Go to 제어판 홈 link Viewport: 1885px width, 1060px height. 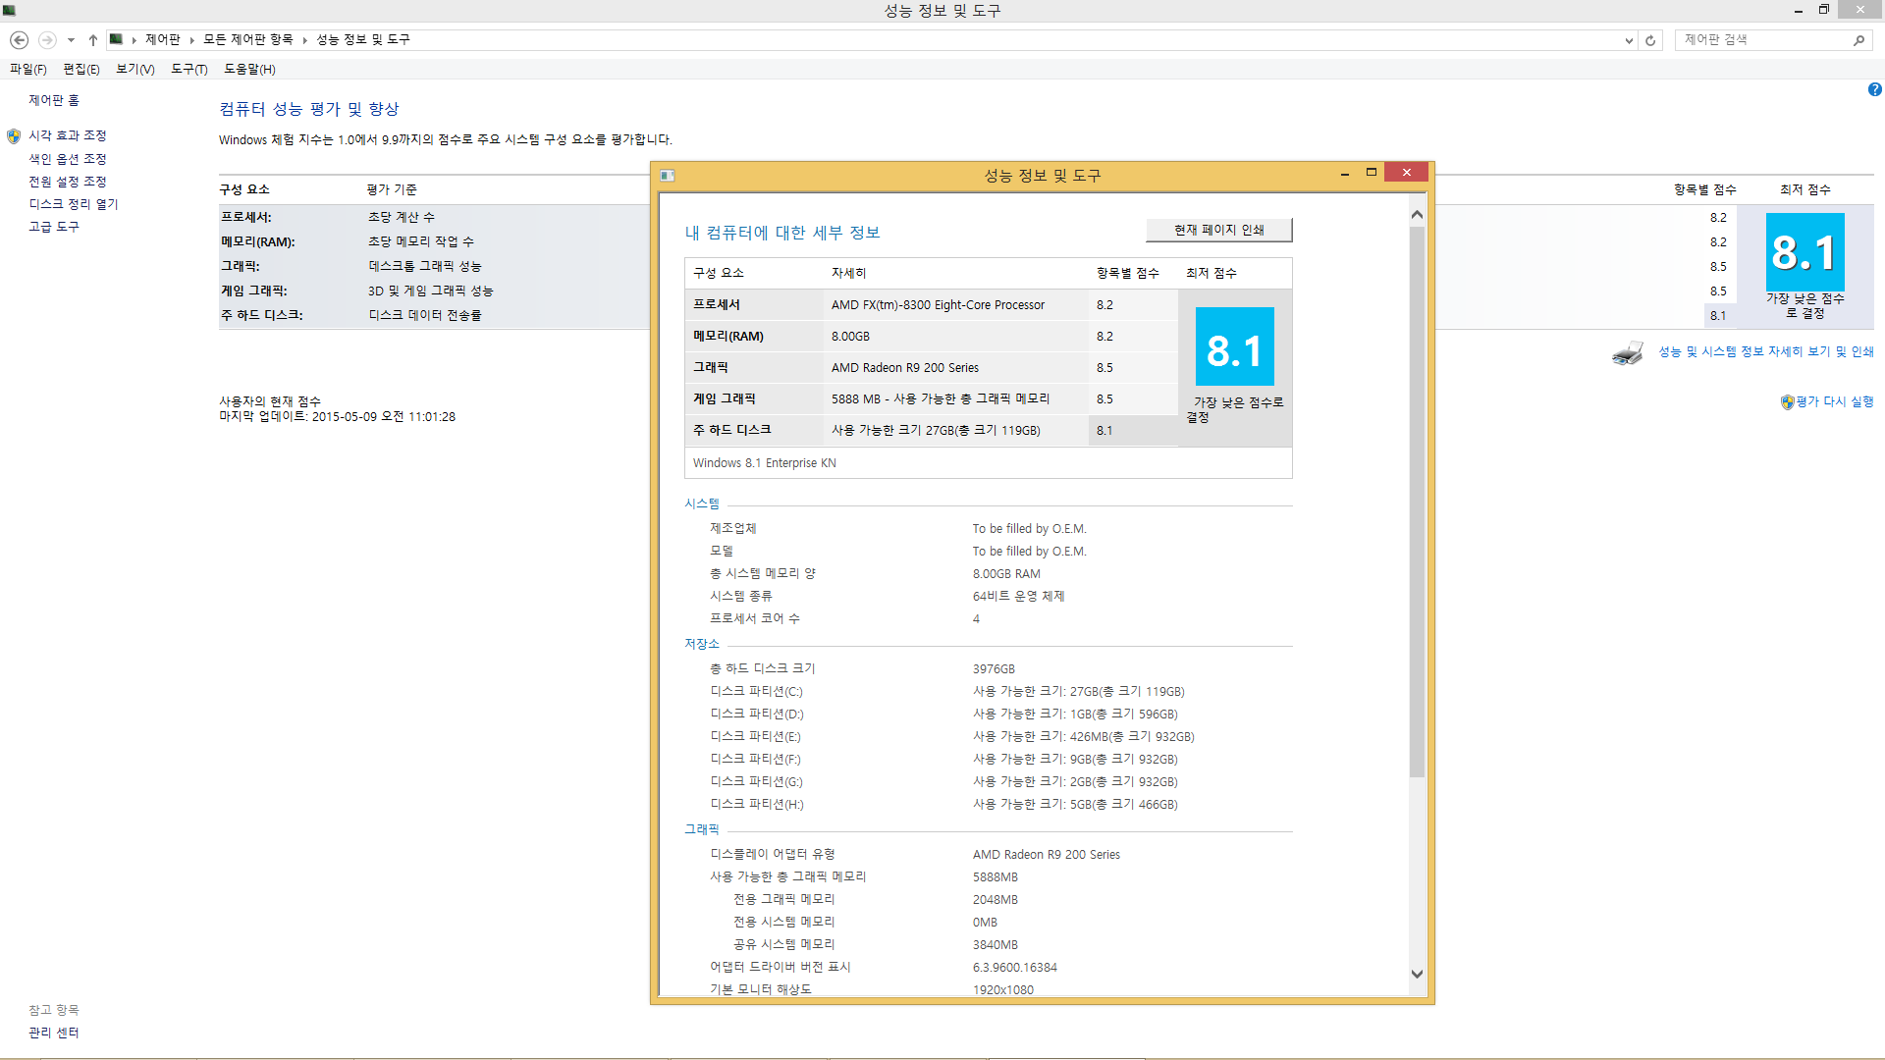coord(54,100)
